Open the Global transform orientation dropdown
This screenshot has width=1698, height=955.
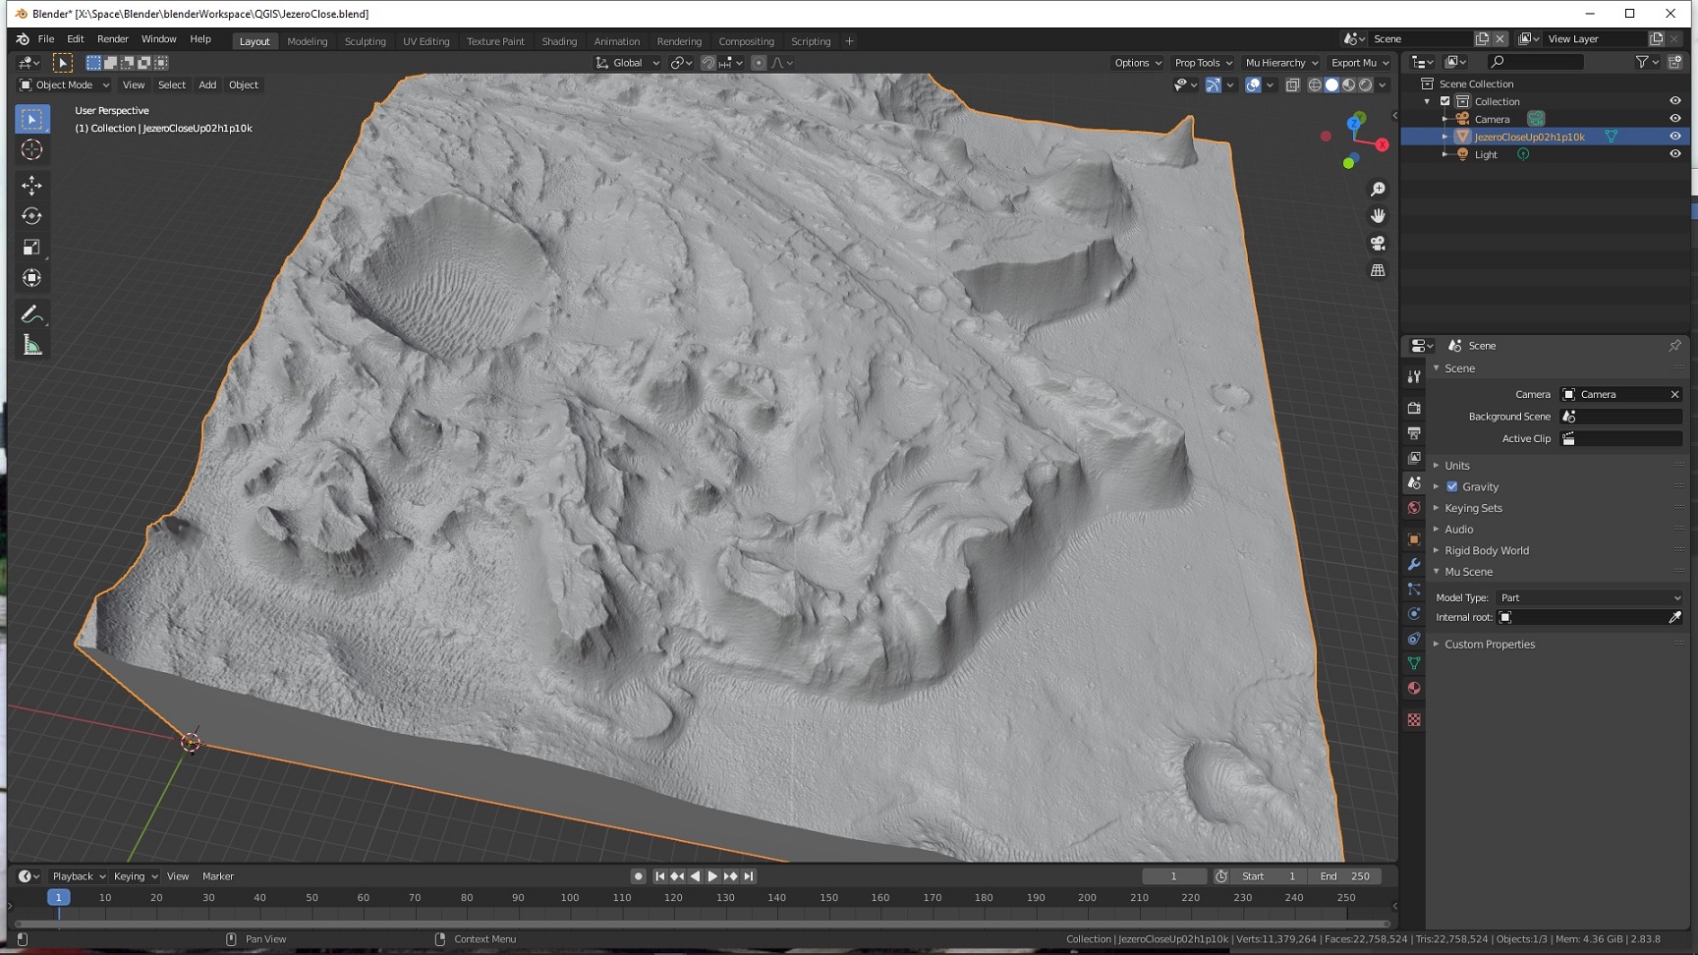click(627, 63)
